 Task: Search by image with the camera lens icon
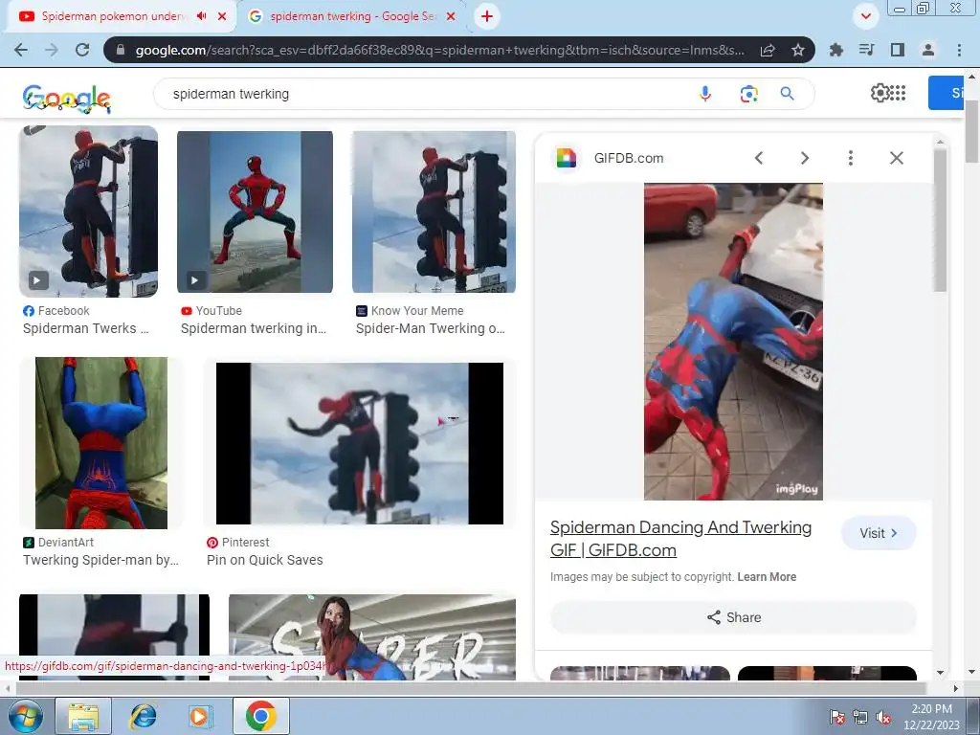748,94
